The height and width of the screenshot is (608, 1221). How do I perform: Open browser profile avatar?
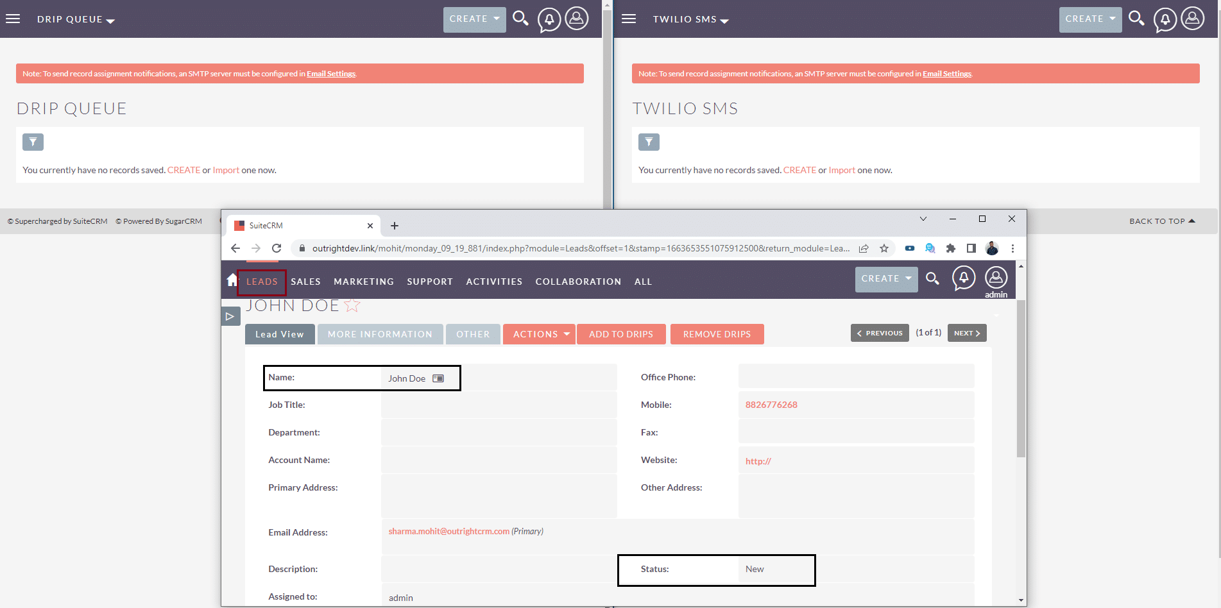pos(992,248)
